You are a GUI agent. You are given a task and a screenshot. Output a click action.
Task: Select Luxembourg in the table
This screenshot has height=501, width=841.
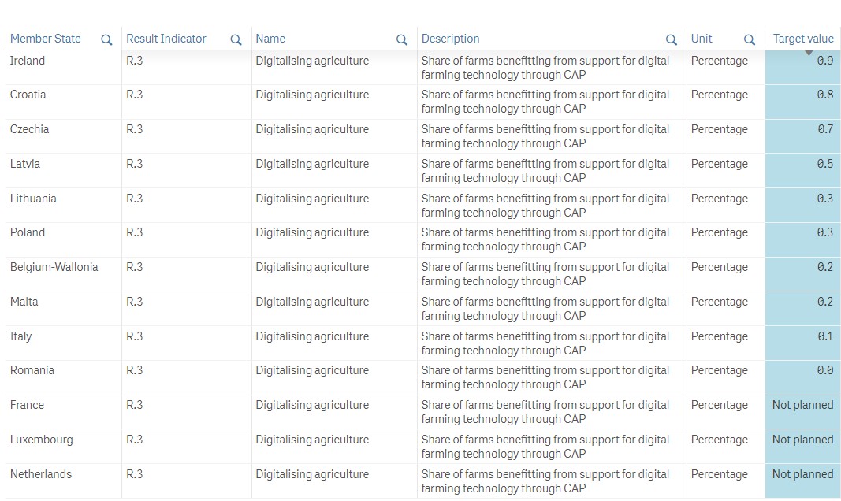[x=42, y=440]
